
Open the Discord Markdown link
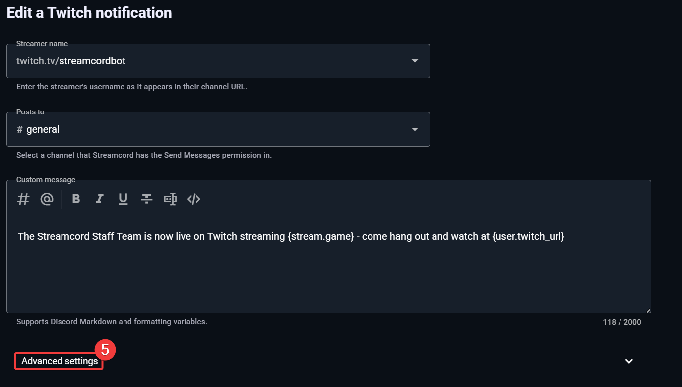(x=83, y=322)
